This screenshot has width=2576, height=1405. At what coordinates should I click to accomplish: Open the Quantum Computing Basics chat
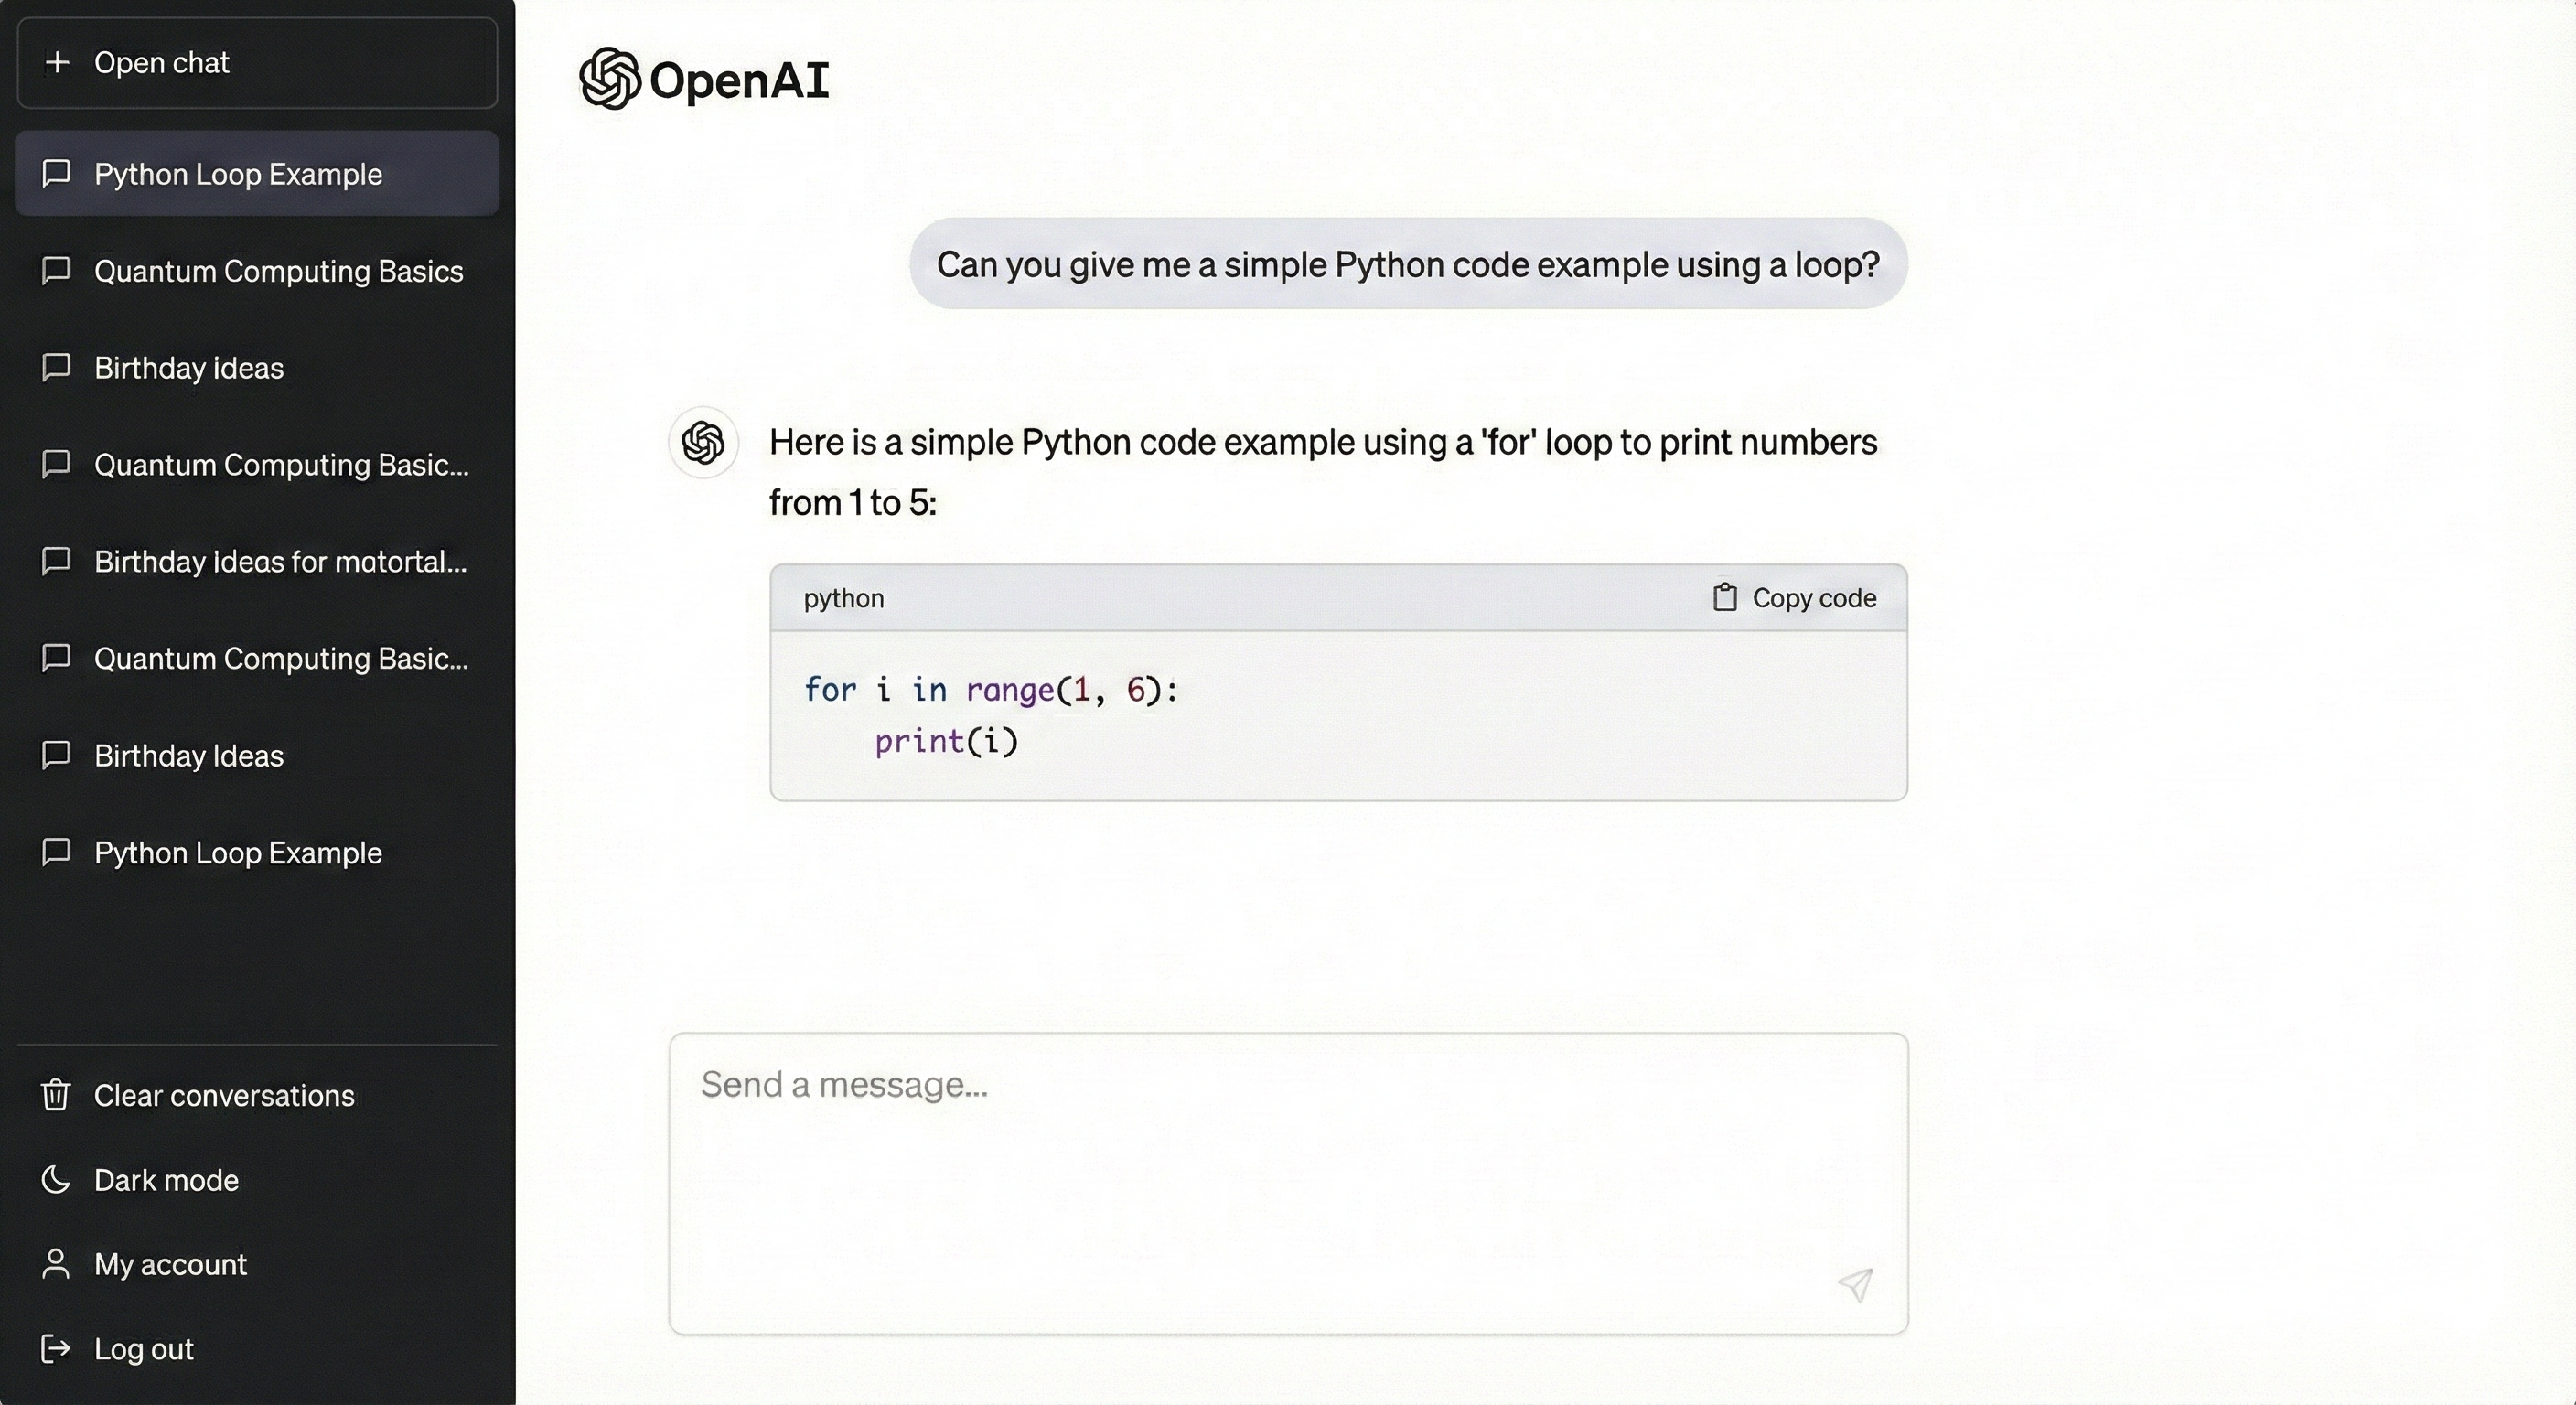click(278, 271)
